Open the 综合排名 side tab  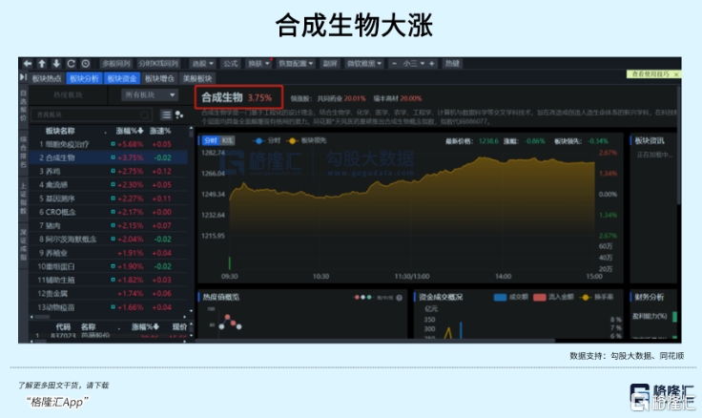[23, 153]
